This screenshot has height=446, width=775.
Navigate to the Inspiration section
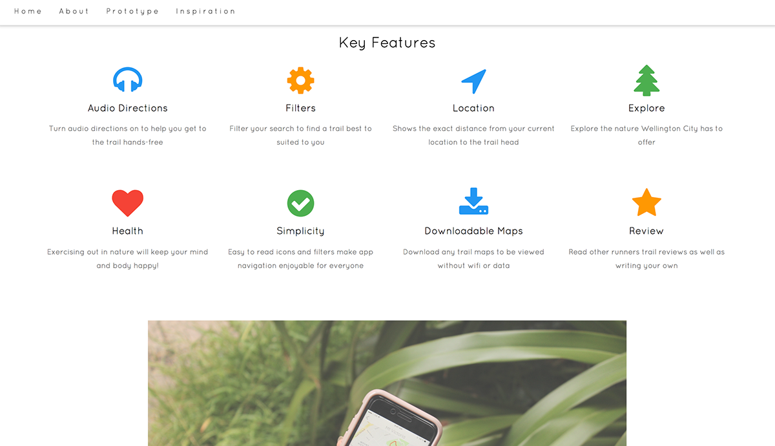[x=205, y=11]
